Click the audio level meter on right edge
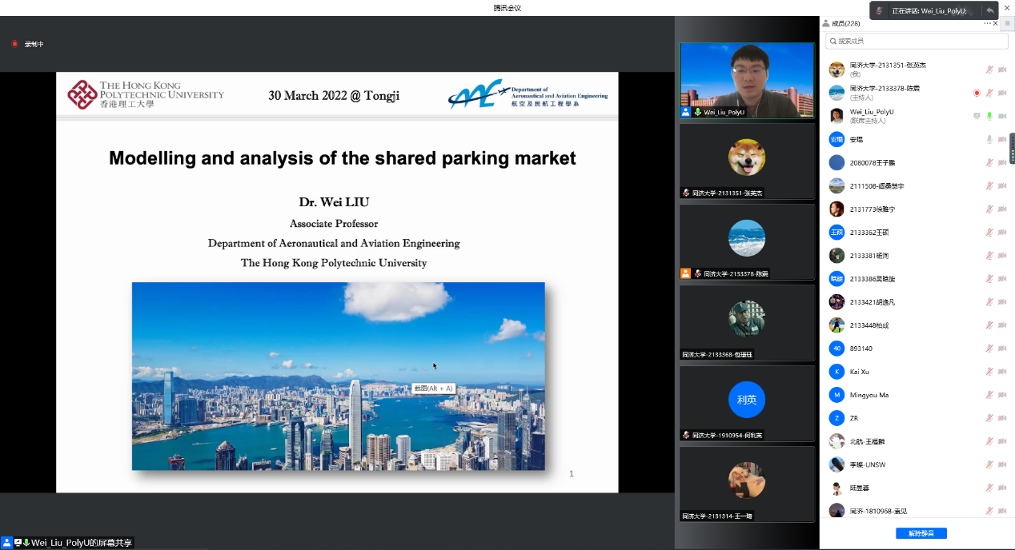1015x550 pixels. coord(1012,148)
